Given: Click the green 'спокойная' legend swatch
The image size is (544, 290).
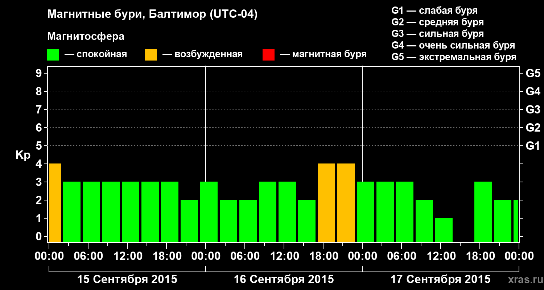Looking at the screenshot, I should (53, 55).
